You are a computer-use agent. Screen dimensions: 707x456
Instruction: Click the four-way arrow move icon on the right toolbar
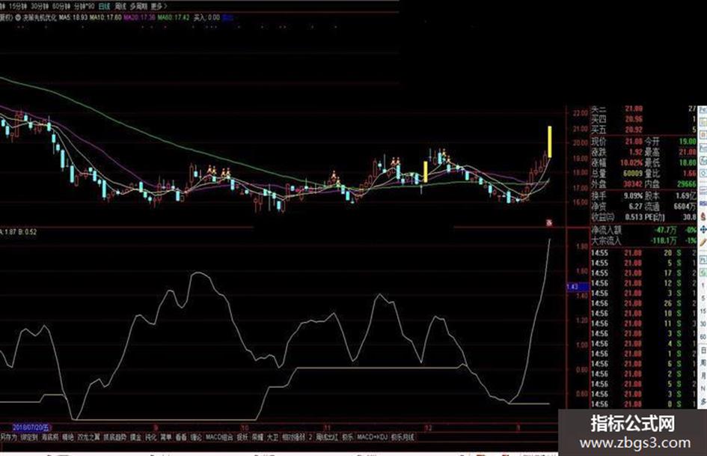pos(703,230)
